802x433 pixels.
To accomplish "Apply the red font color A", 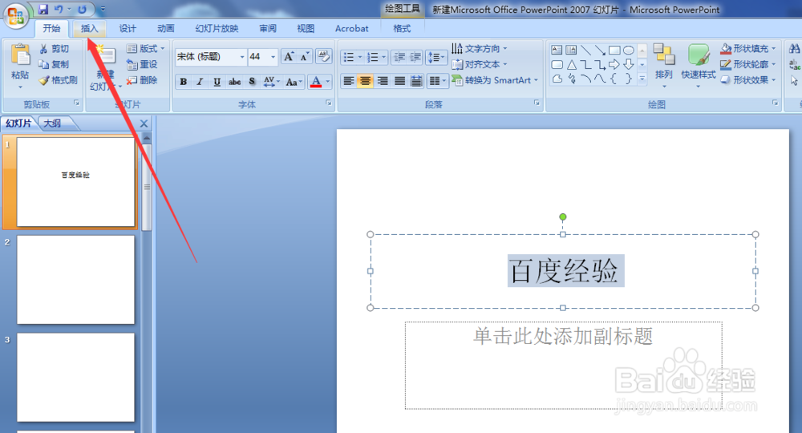I will [316, 82].
